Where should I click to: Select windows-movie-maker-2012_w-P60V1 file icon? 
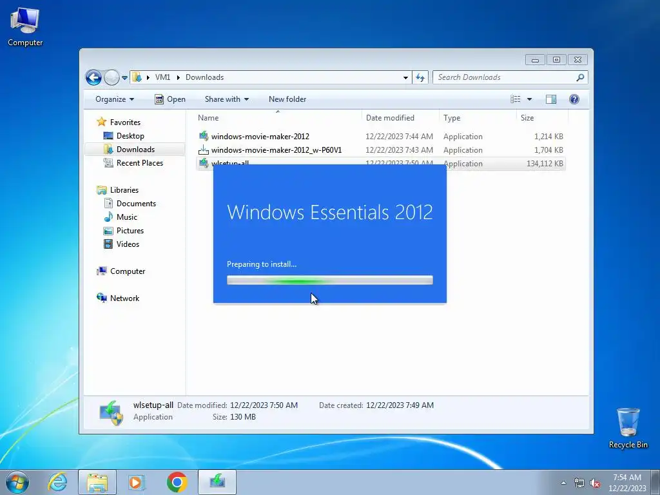204,150
